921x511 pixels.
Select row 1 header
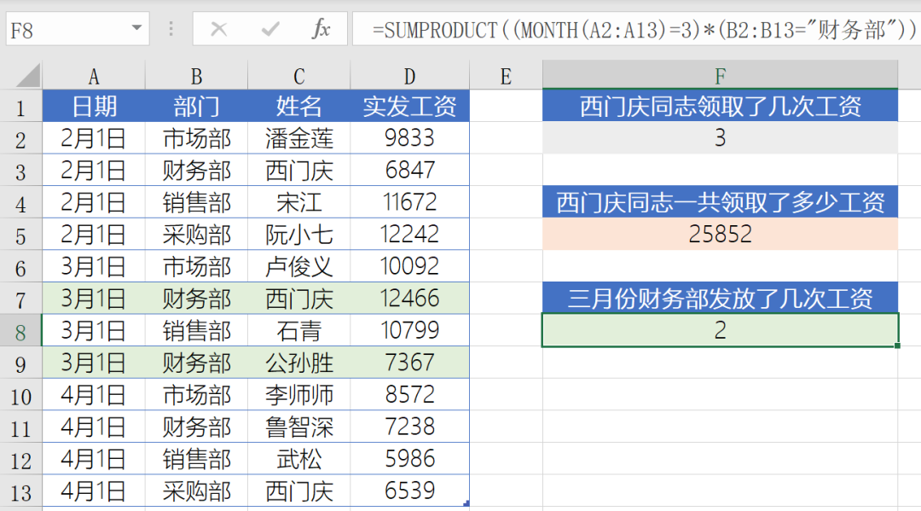[x=21, y=107]
